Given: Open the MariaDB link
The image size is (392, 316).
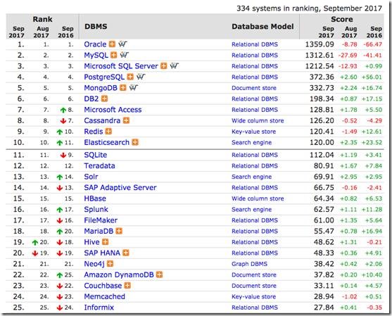Looking at the screenshot, I should coord(99,232).
